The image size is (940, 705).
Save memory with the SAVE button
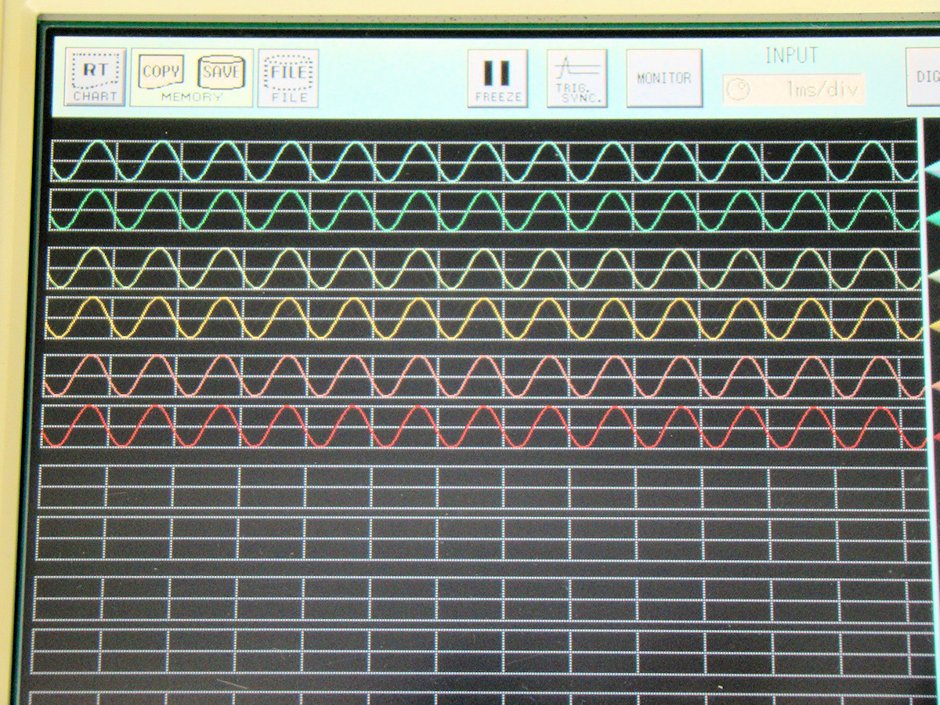pos(222,72)
